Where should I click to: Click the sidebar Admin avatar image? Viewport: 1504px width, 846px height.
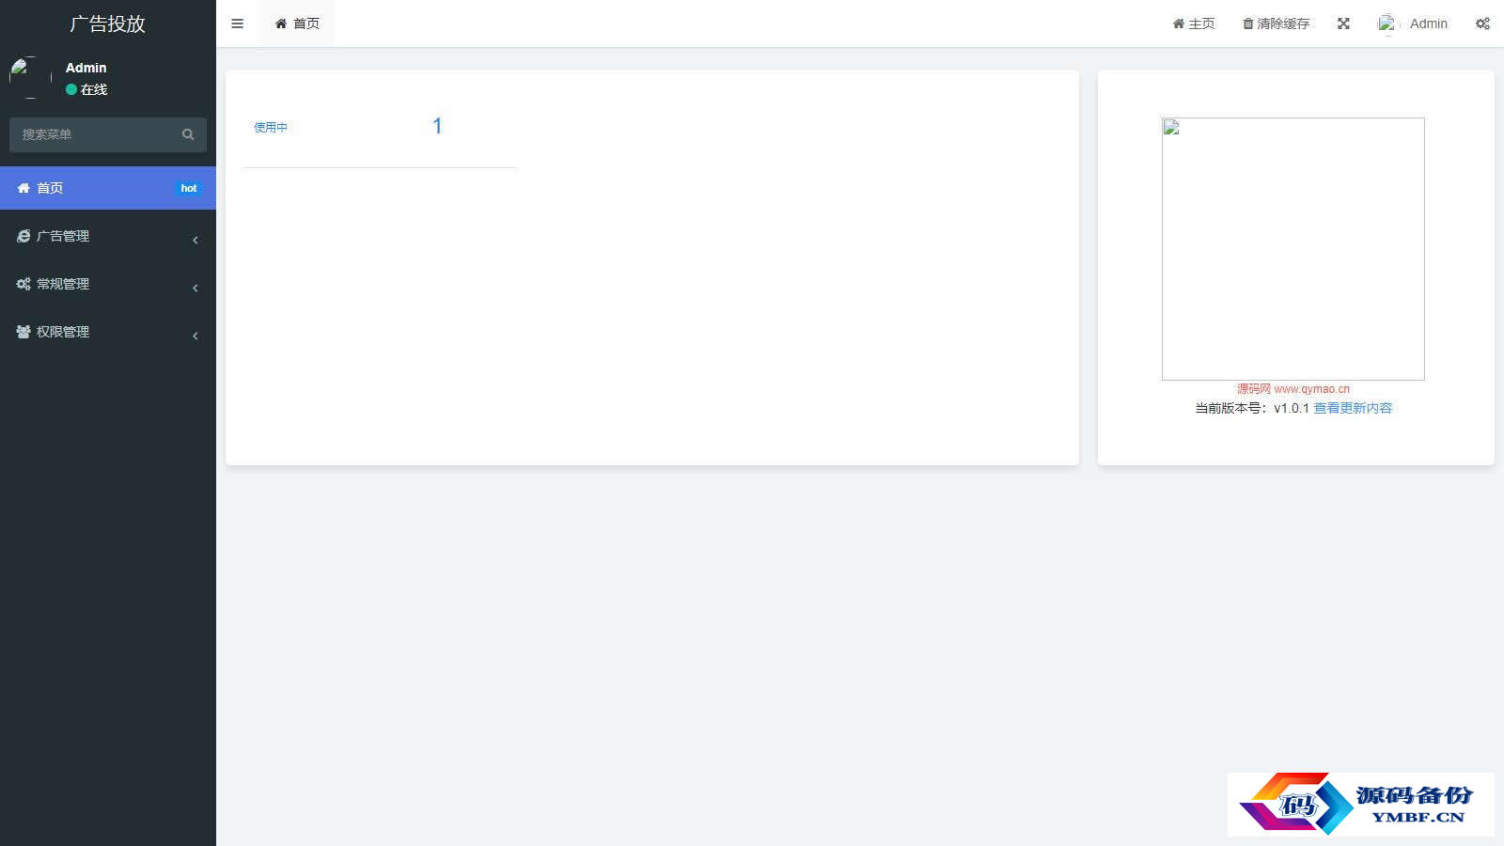click(x=30, y=77)
